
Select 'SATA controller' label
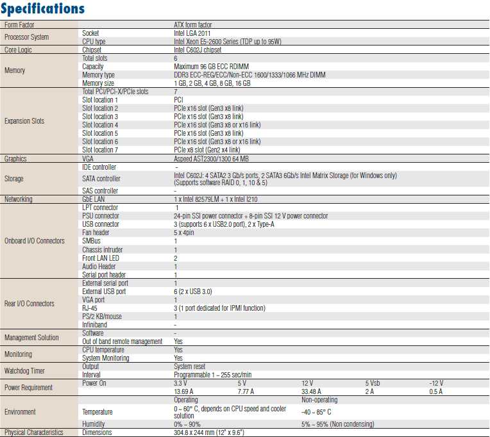tap(101, 179)
